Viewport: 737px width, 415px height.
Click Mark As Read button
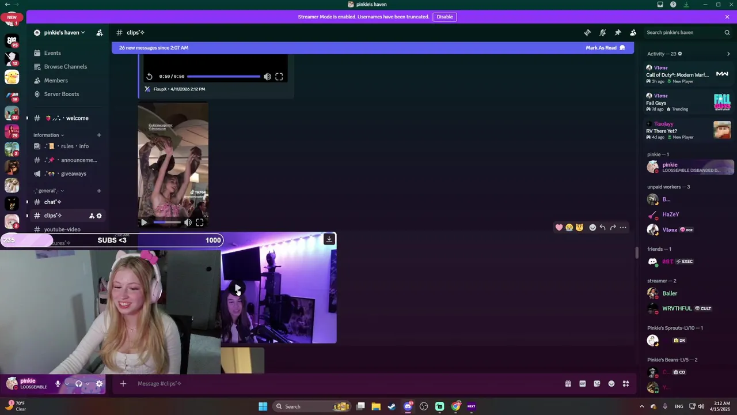(x=605, y=48)
